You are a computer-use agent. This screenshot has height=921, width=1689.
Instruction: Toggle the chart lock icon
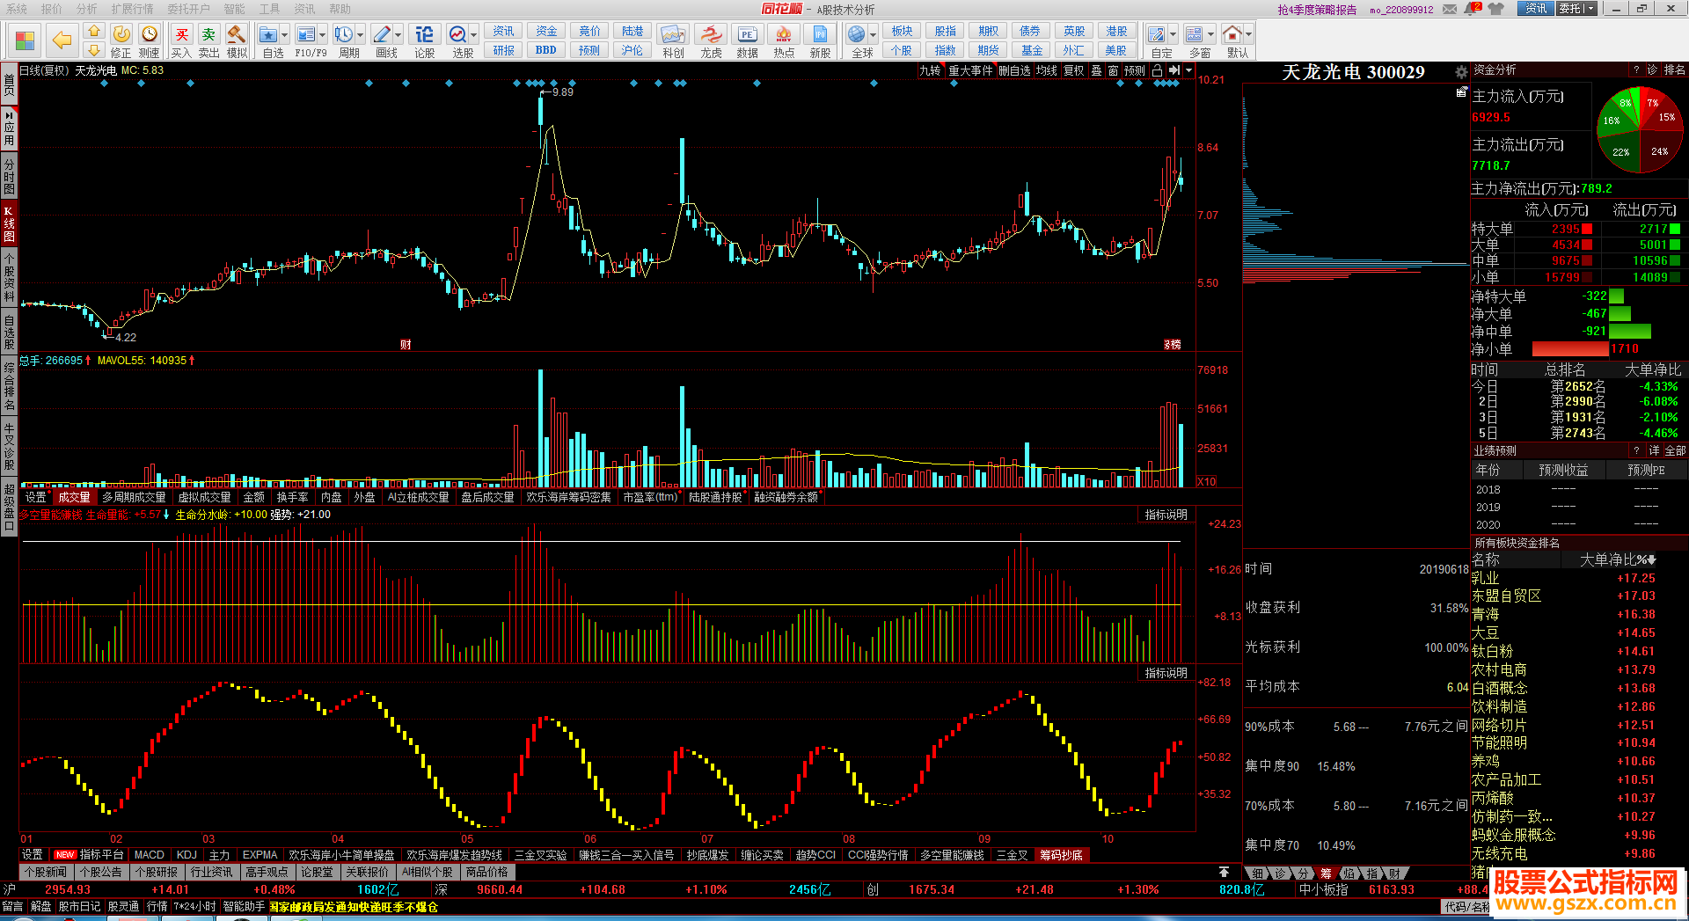coord(1158,70)
